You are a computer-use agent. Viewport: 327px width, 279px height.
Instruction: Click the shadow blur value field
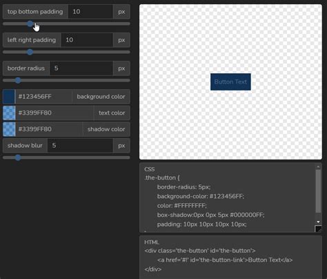(80, 146)
